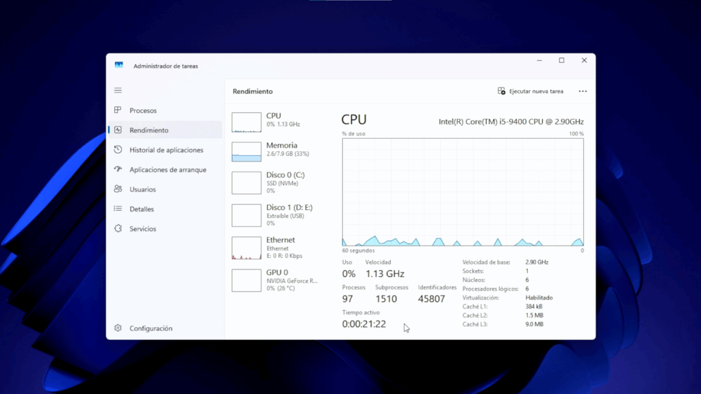Click the Rendimiento sidebar icon
701x394 pixels.
click(118, 130)
